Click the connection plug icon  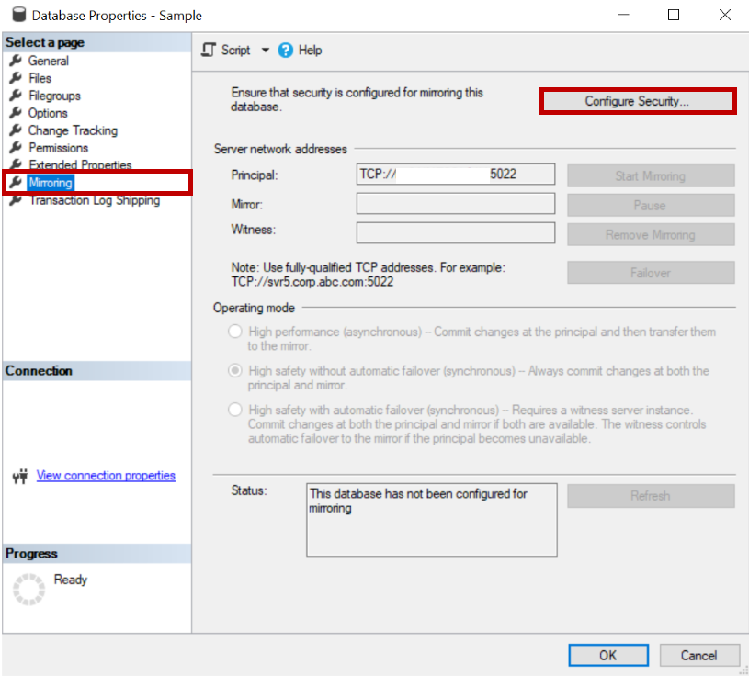(20, 476)
